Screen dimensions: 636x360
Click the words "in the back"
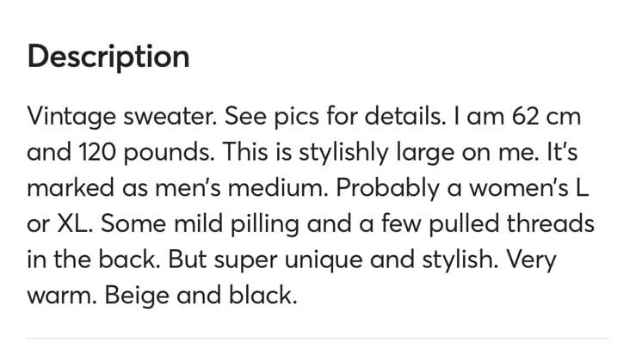93,259
